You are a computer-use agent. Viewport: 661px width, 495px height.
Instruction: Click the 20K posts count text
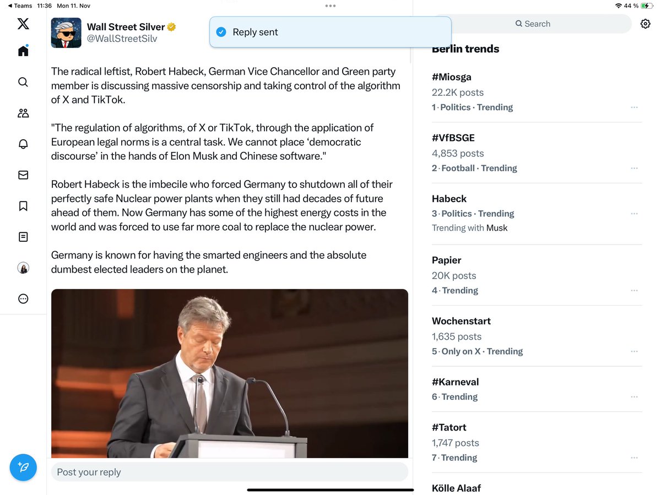click(454, 276)
